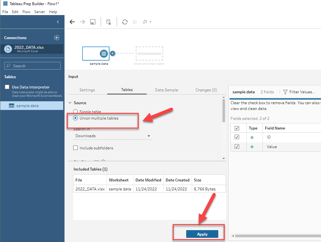Viewport: 321px width, 242px height.
Task: Click the undo back arrow
Action: [x=72, y=22]
